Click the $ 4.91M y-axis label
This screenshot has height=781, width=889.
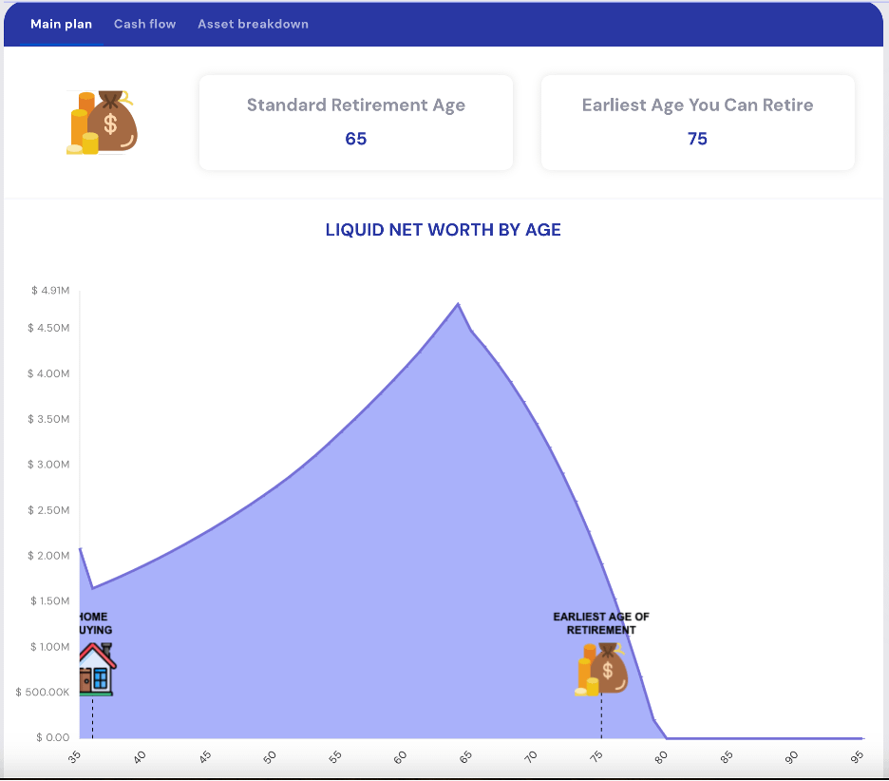(x=49, y=290)
